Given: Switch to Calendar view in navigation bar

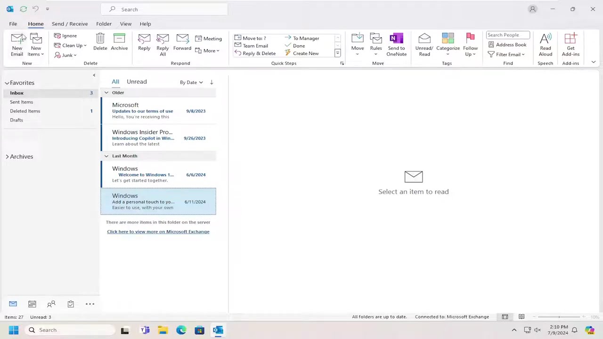Looking at the screenshot, I should coord(32,304).
